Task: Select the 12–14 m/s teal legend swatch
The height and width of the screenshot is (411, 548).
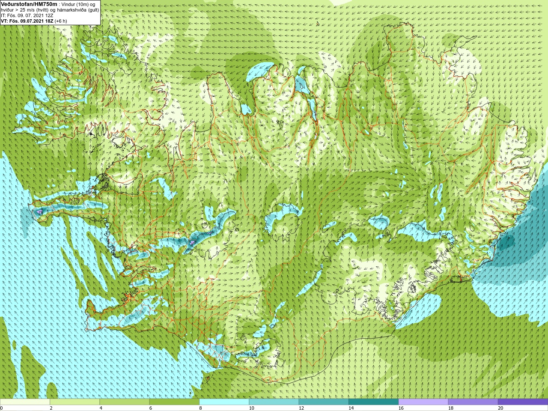Action: [324, 402]
